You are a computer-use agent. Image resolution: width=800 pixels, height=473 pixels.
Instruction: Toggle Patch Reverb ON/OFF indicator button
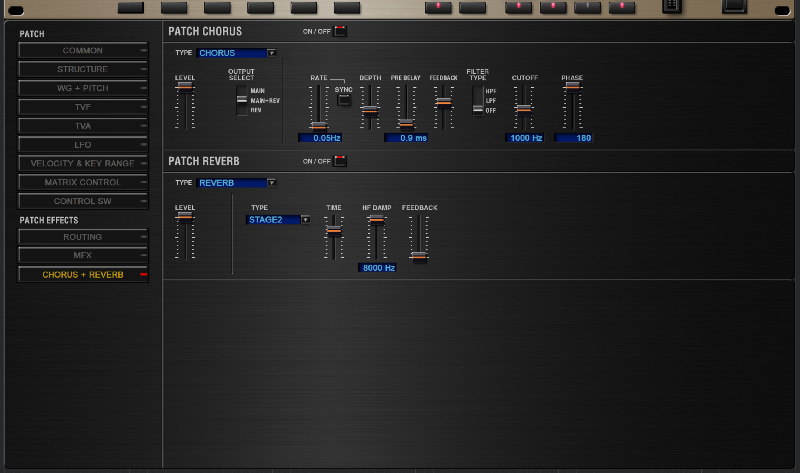click(340, 161)
